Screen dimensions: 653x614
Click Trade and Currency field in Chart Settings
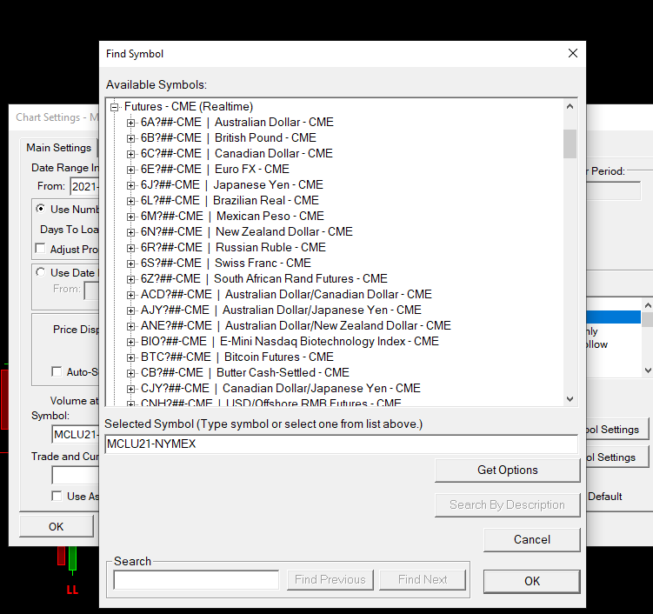tap(76, 476)
